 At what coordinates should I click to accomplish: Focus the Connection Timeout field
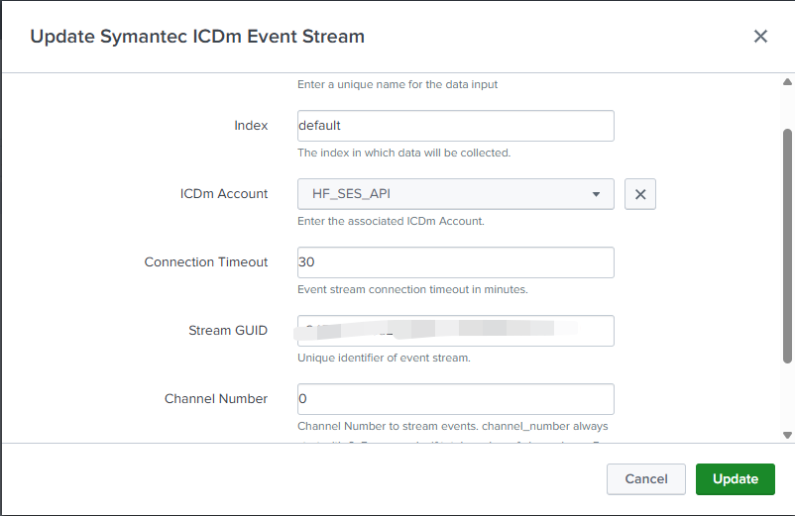pos(455,262)
